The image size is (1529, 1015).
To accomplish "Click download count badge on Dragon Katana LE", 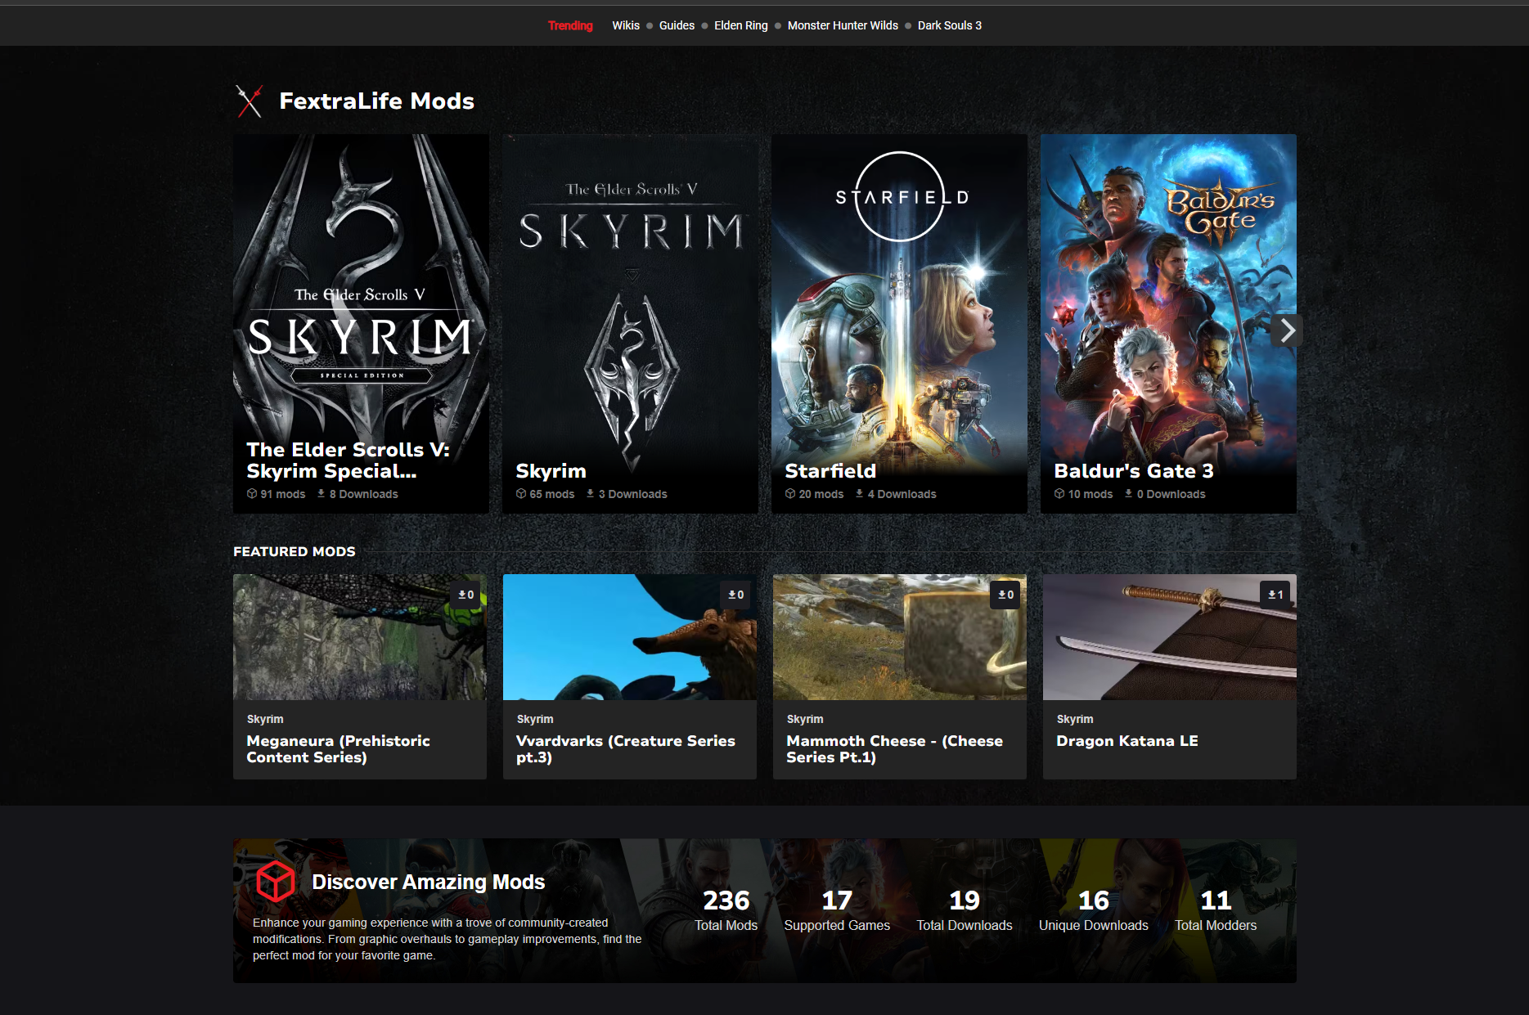I will (1275, 595).
